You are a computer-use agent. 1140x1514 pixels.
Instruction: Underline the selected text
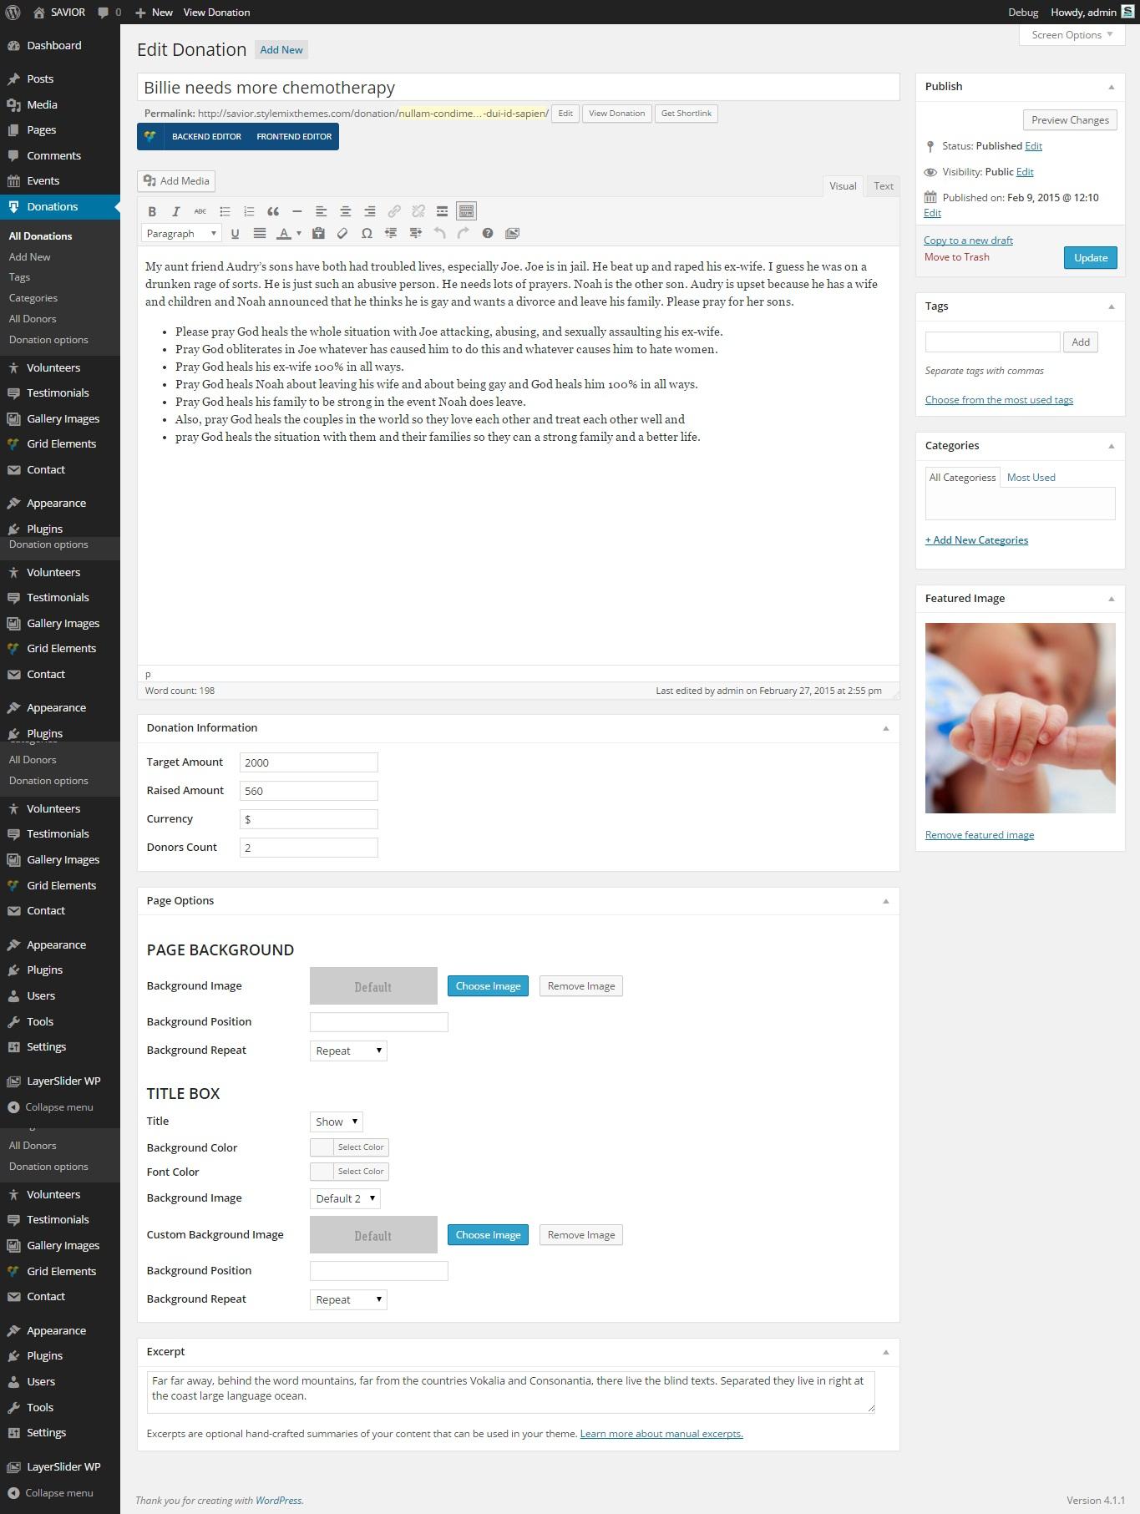click(x=236, y=234)
